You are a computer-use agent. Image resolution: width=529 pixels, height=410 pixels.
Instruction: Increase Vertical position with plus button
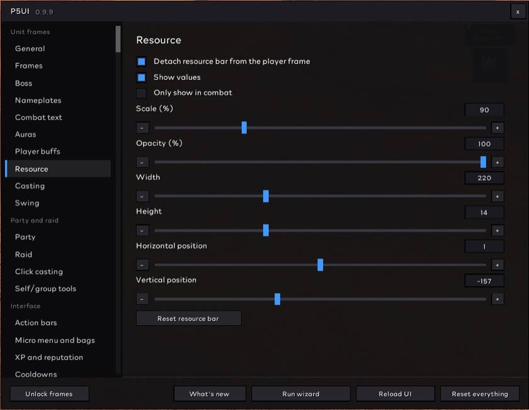[x=498, y=299]
